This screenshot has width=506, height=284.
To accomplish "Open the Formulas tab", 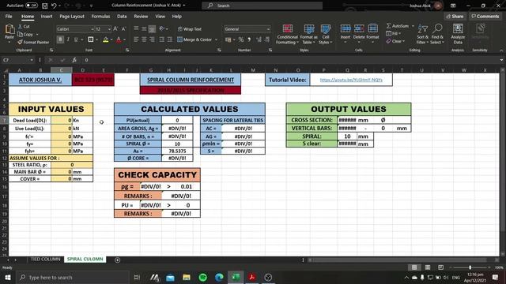I will click(100, 16).
